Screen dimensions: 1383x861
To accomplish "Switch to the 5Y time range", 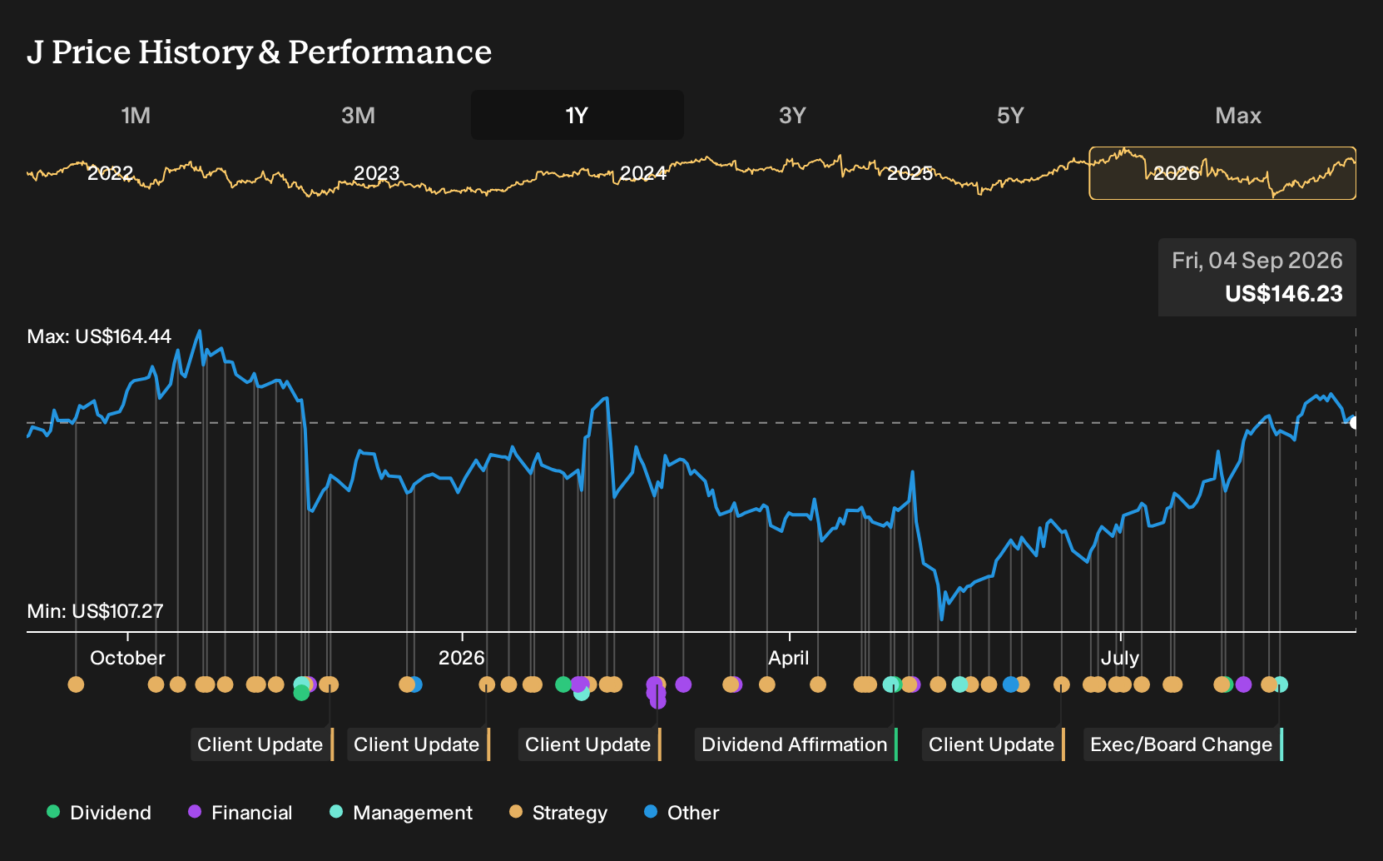I will (x=1010, y=115).
